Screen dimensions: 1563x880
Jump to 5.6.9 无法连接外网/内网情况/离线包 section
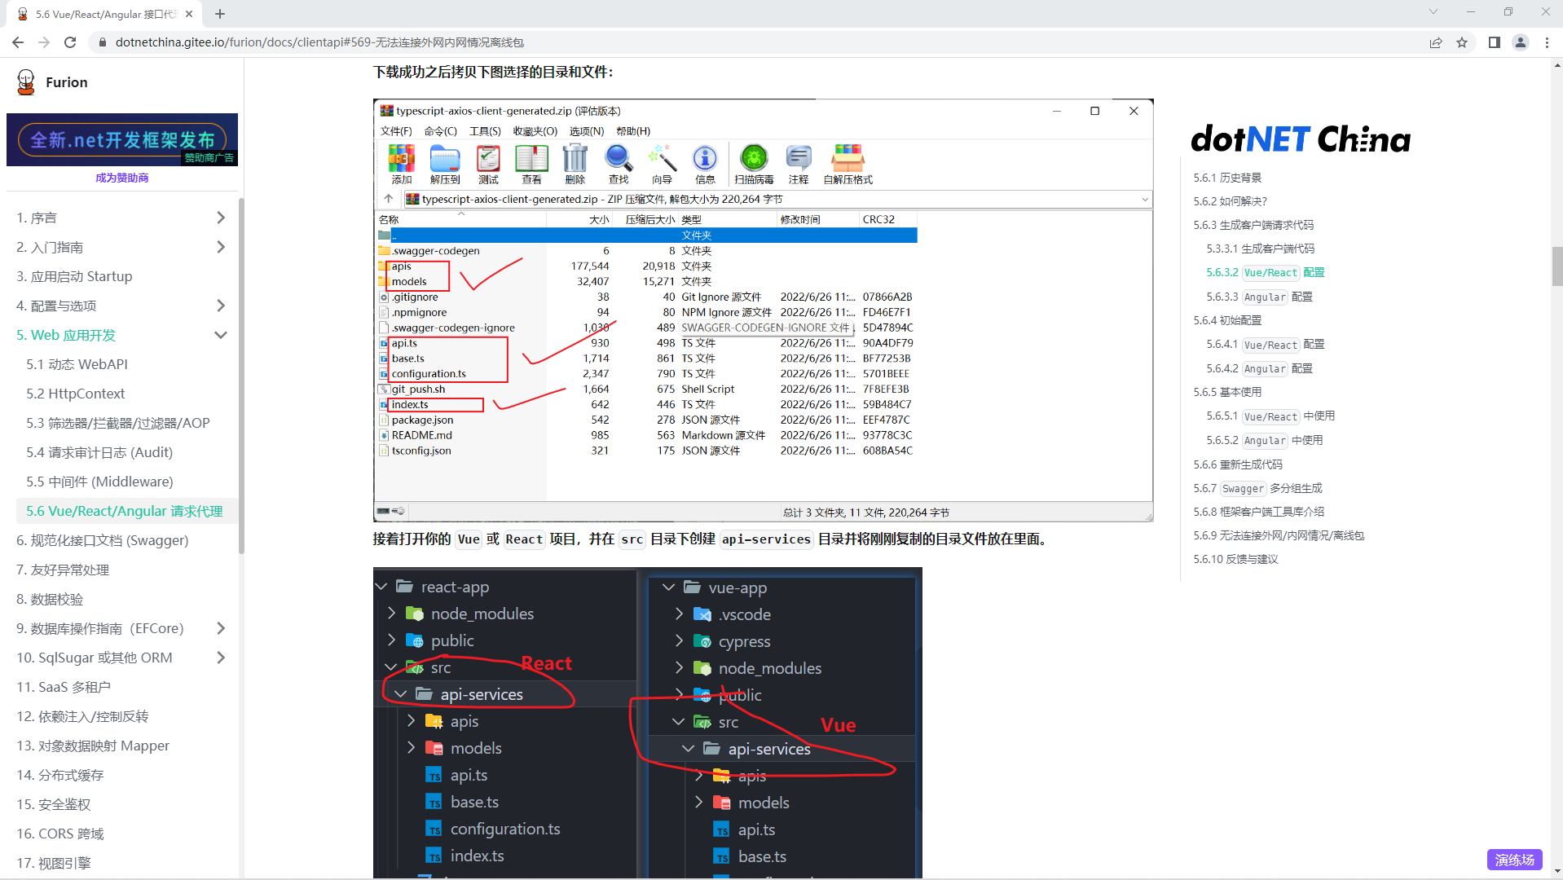pos(1279,535)
